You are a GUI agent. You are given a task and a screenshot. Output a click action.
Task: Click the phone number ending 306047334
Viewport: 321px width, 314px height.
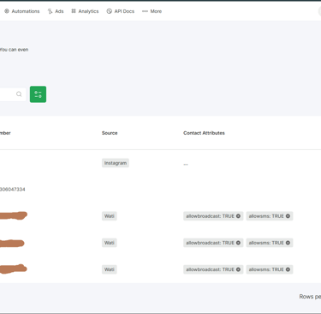point(13,190)
